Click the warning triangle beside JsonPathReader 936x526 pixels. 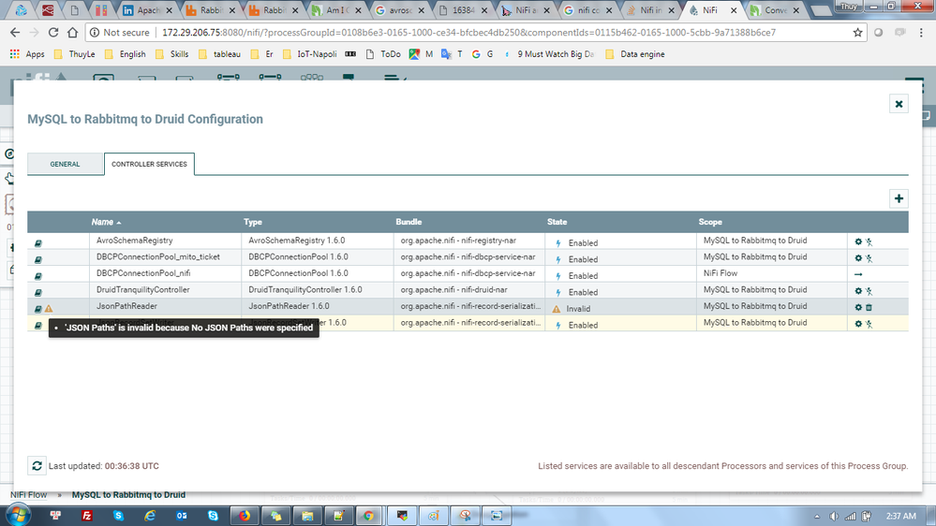pyautogui.click(x=49, y=309)
